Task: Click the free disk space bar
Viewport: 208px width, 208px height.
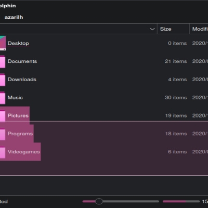Action: 181,201
